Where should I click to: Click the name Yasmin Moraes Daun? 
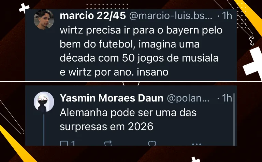112,98
